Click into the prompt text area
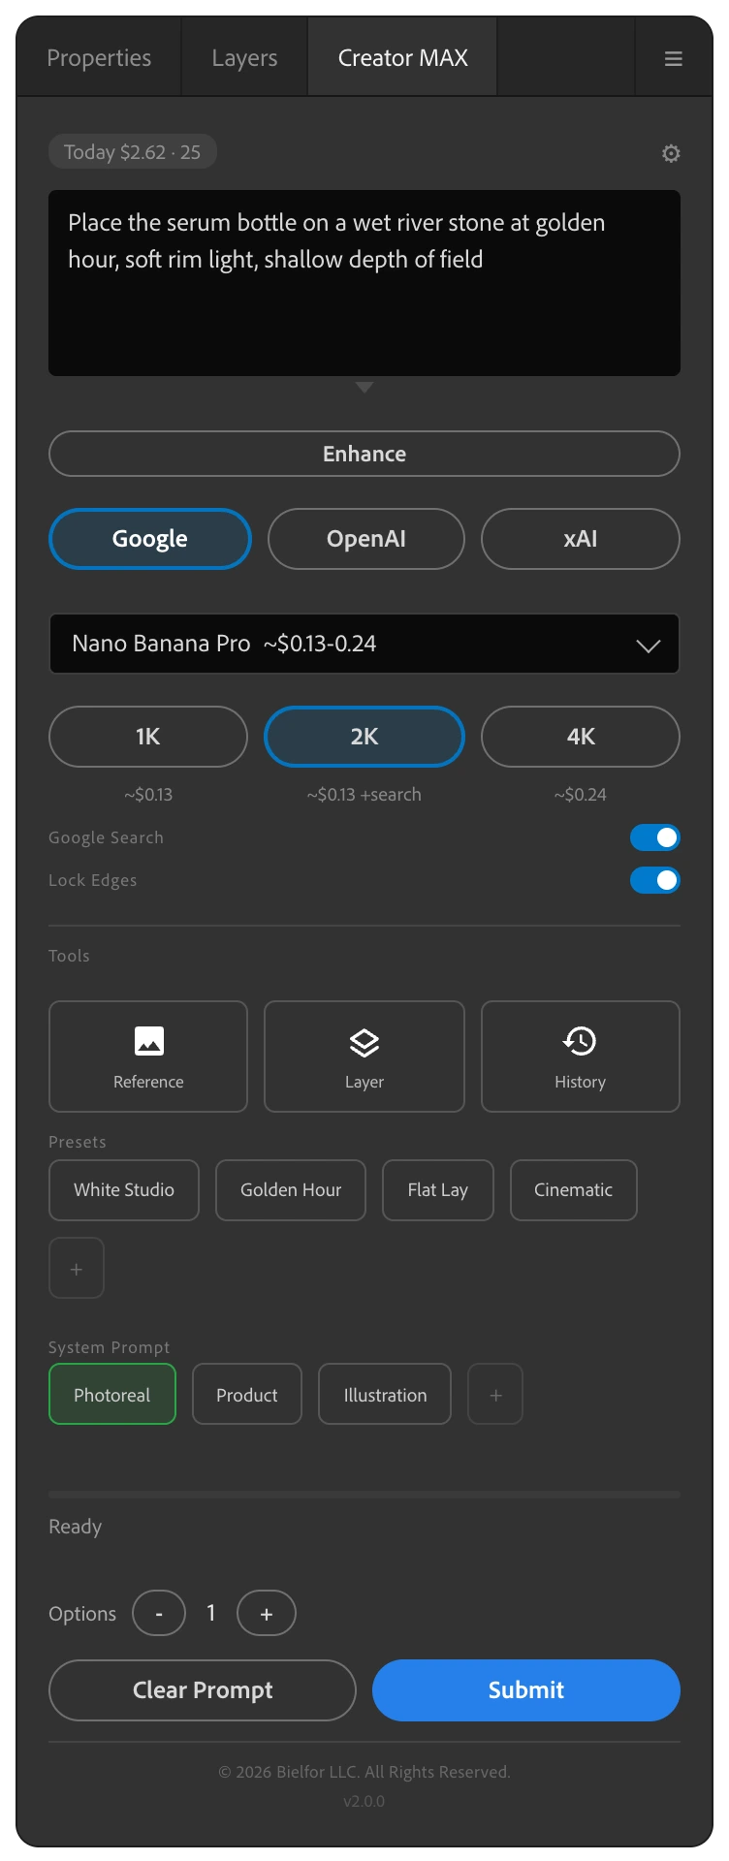This screenshot has height=1861, width=729. click(364, 283)
